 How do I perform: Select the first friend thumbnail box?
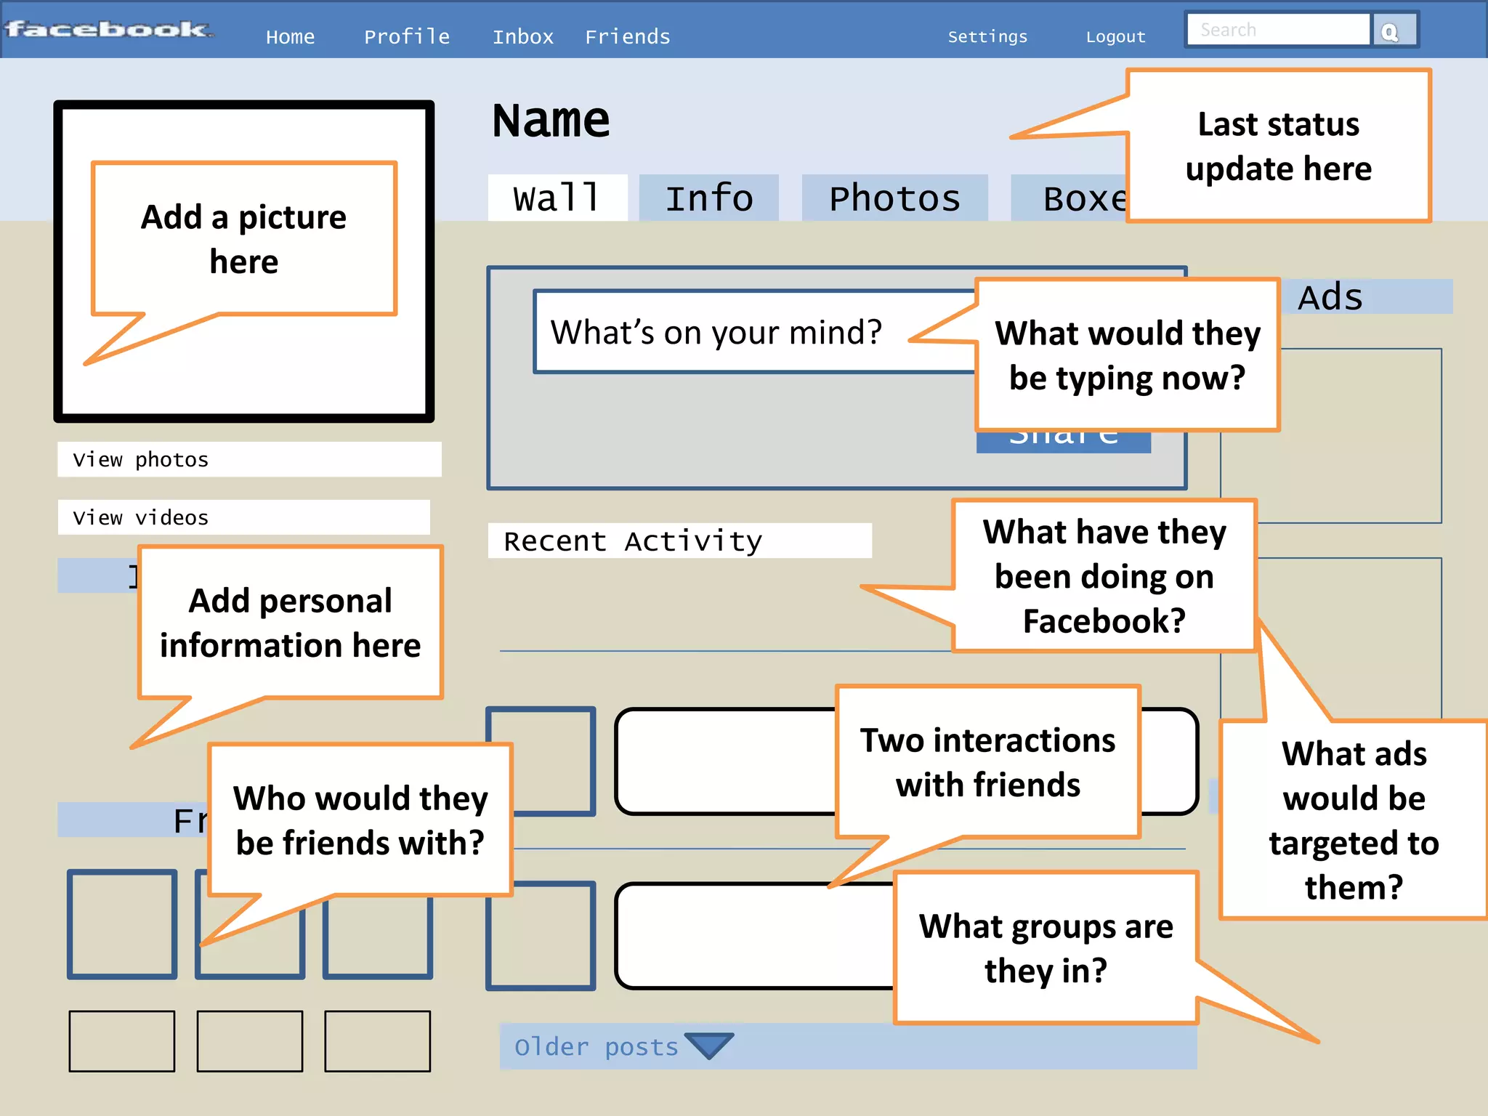tap(122, 924)
